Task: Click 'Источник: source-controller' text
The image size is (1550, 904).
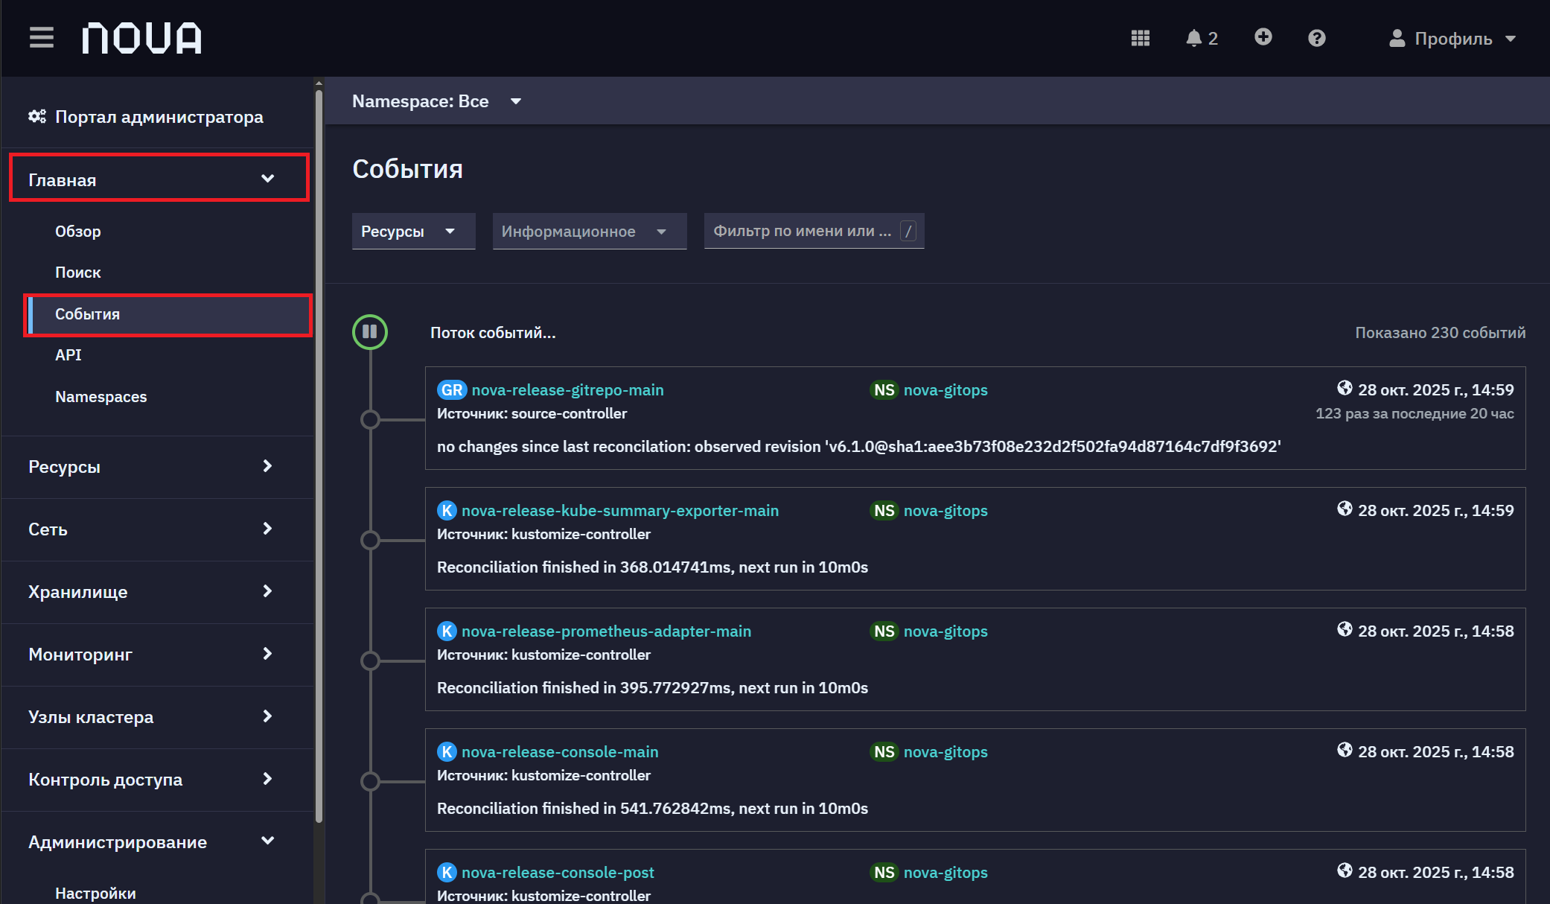Action: point(532,414)
